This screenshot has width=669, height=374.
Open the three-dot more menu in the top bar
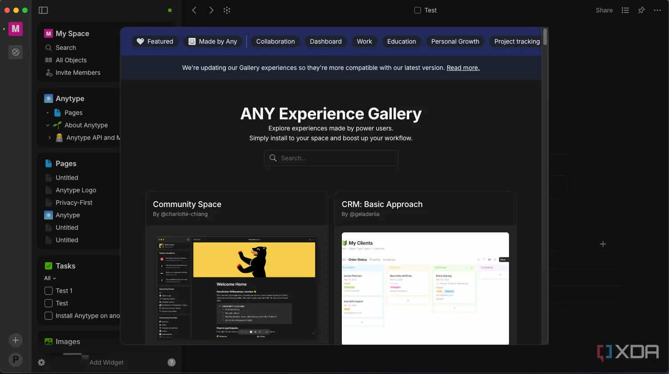(x=657, y=10)
